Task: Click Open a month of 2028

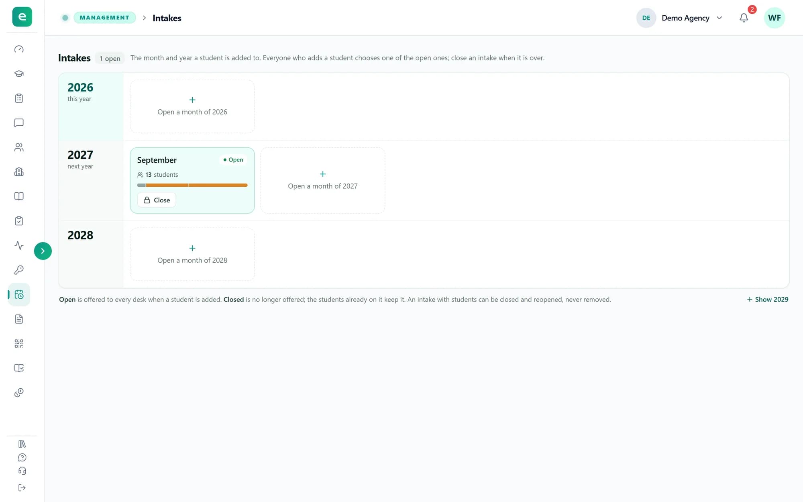Action: tap(192, 254)
